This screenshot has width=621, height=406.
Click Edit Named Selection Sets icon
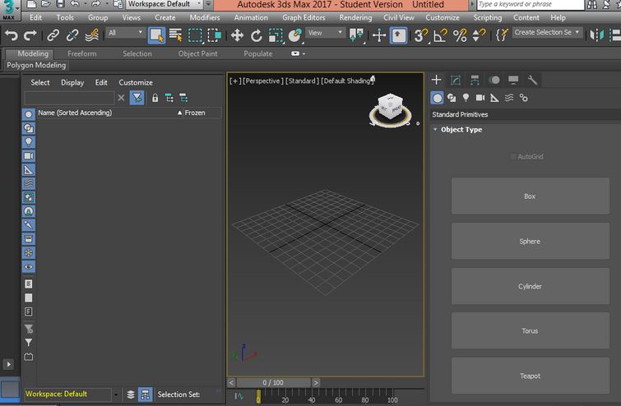(x=502, y=35)
